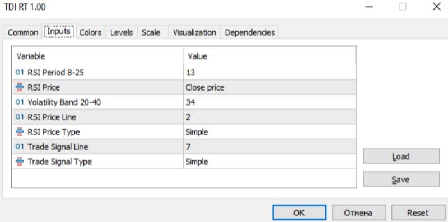Click the integer icon beside Trade Signal Line
Viewport: 448px width, 222px height.
[20, 147]
